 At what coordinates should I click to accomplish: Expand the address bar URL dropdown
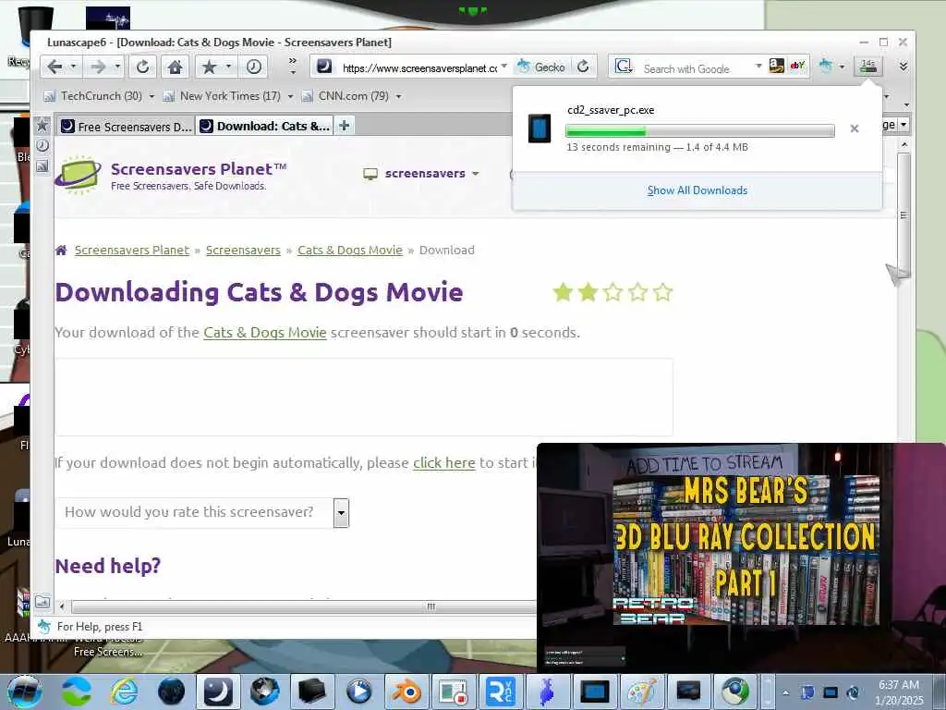click(x=504, y=67)
